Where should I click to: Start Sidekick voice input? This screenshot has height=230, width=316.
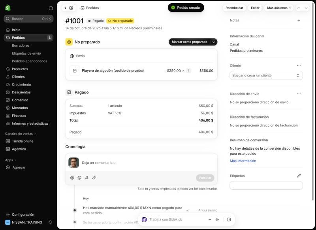click(217, 219)
